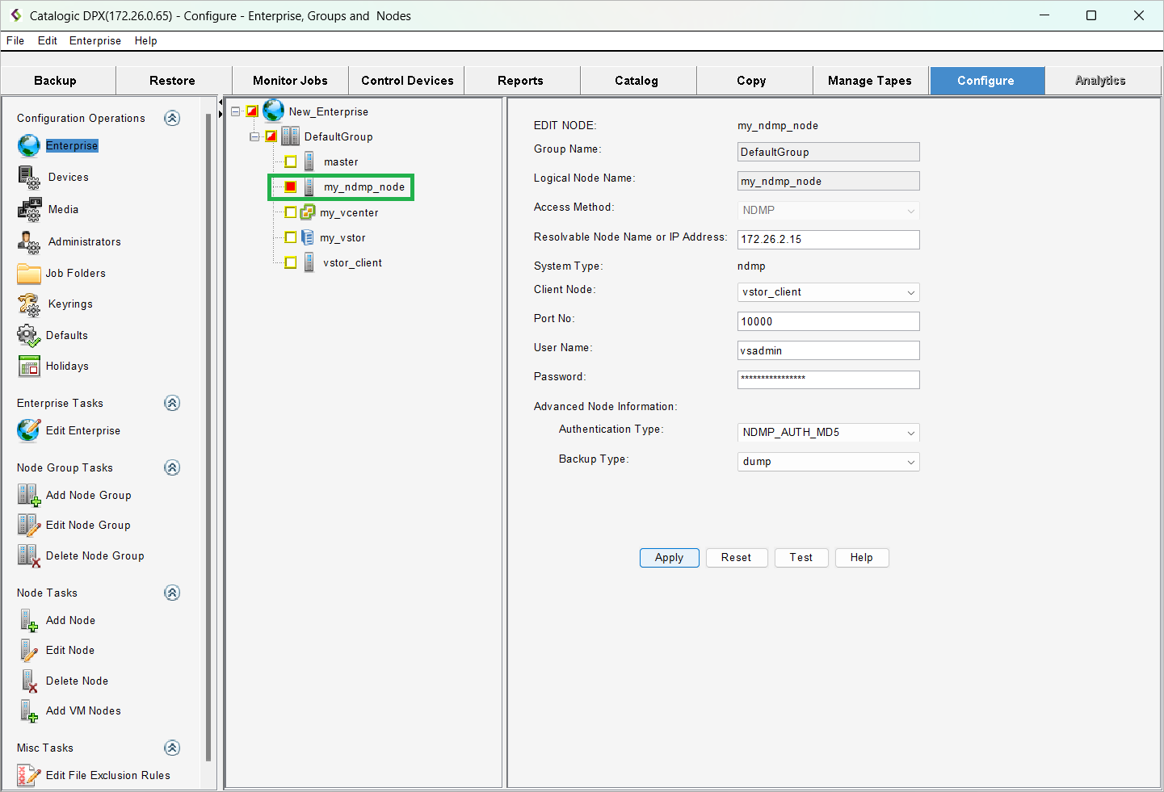
Task: Select the Administrators icon
Action: 29,241
